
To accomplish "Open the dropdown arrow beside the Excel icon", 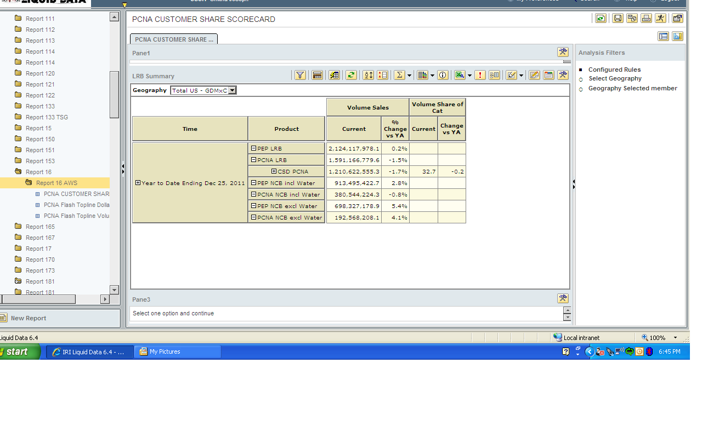I will click(x=469, y=76).
